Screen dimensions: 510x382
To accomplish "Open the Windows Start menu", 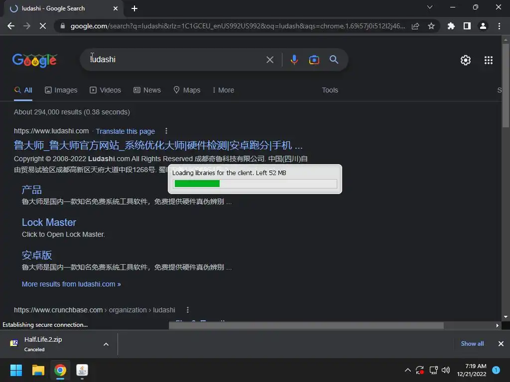I will pos(16,370).
